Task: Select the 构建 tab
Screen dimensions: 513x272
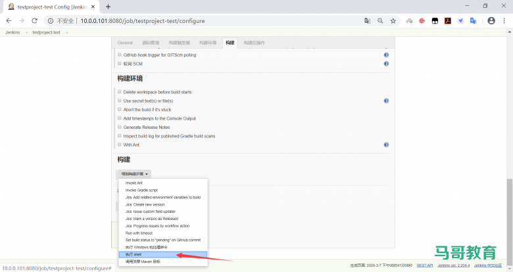Action: click(230, 43)
